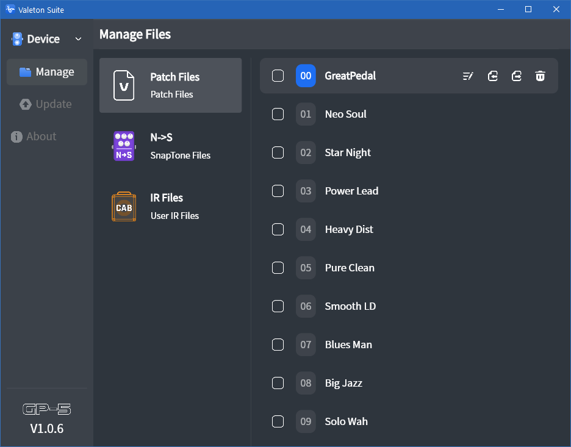This screenshot has width=571, height=447.
Task: Select the Neo Soul patch name
Action: click(345, 114)
